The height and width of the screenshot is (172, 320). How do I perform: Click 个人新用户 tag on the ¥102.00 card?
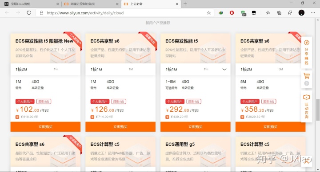[25, 102]
